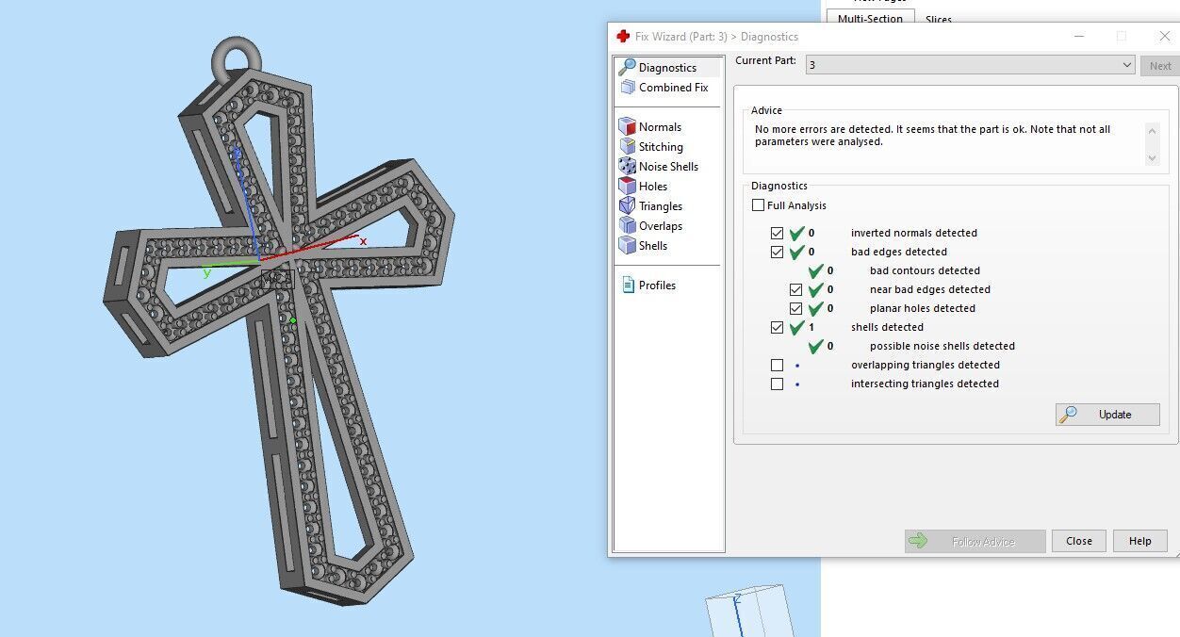Viewport: 1180px width, 637px height.
Task: Select the Holes fix icon
Action: pyautogui.click(x=627, y=186)
